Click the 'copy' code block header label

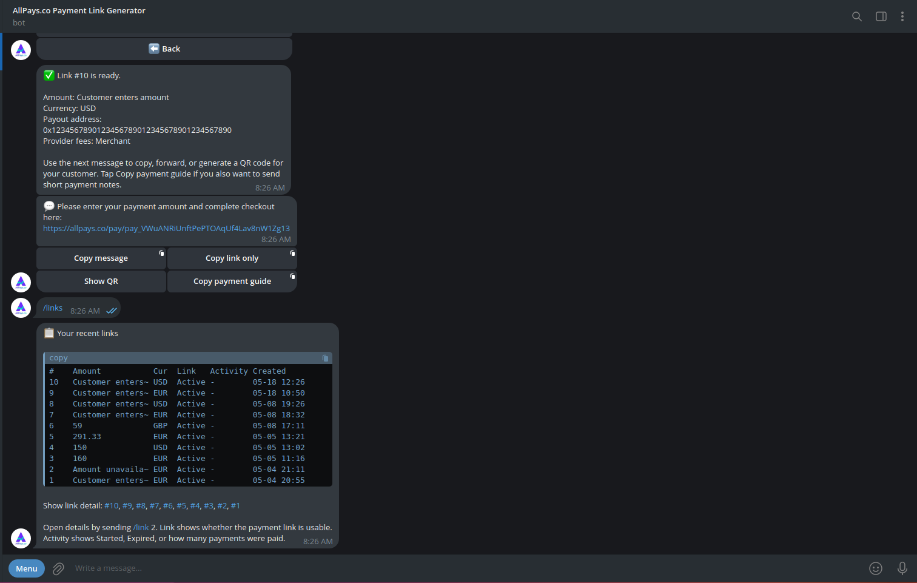click(x=58, y=358)
